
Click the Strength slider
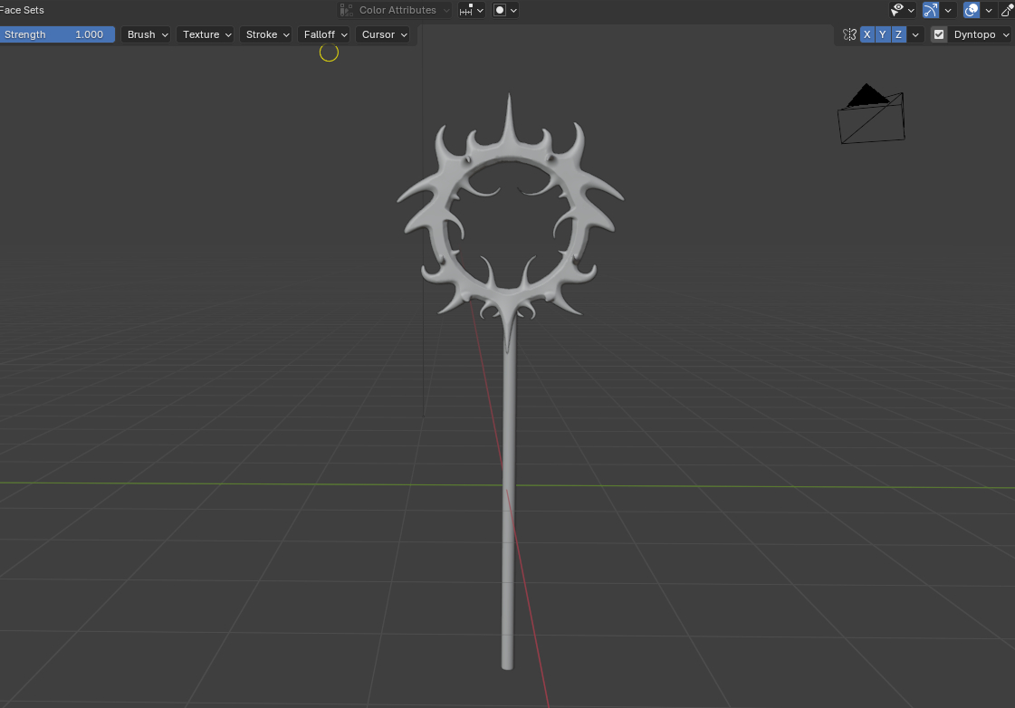pos(57,34)
